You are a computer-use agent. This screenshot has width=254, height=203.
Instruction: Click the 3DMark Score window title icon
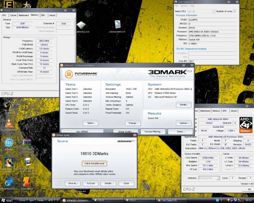pos(54,135)
